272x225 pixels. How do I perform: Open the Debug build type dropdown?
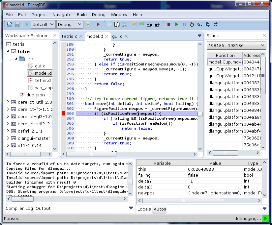pyautogui.click(x=70, y=24)
